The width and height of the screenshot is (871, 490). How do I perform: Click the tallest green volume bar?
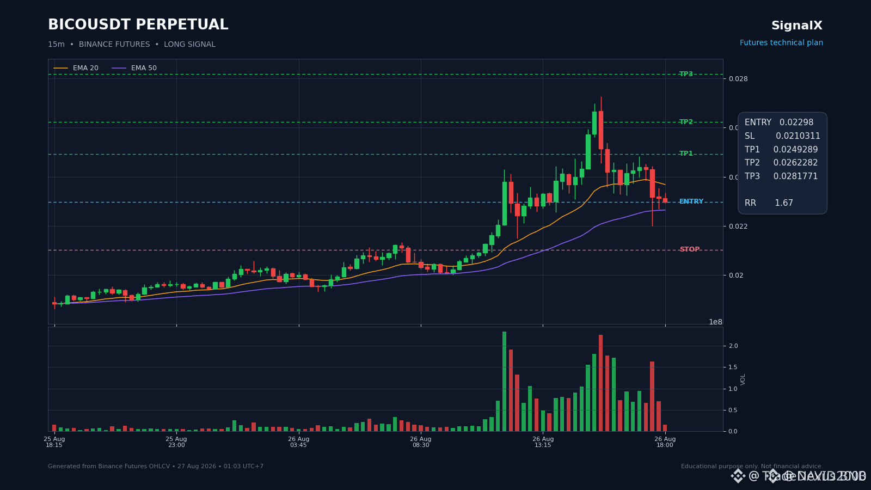[504, 382]
